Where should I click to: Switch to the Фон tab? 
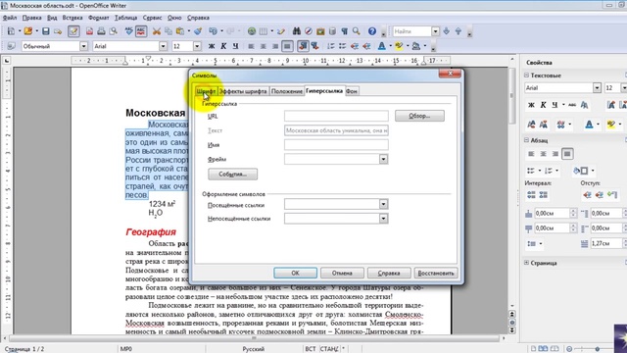click(x=352, y=91)
